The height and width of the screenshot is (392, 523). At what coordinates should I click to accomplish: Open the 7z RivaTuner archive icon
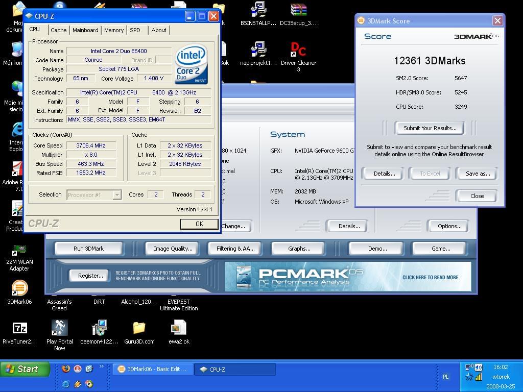coord(19,328)
